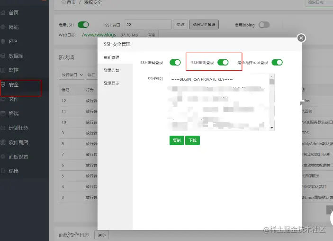Open the 网站 website sidebar item
The width and height of the screenshot is (333, 241).
(14, 27)
